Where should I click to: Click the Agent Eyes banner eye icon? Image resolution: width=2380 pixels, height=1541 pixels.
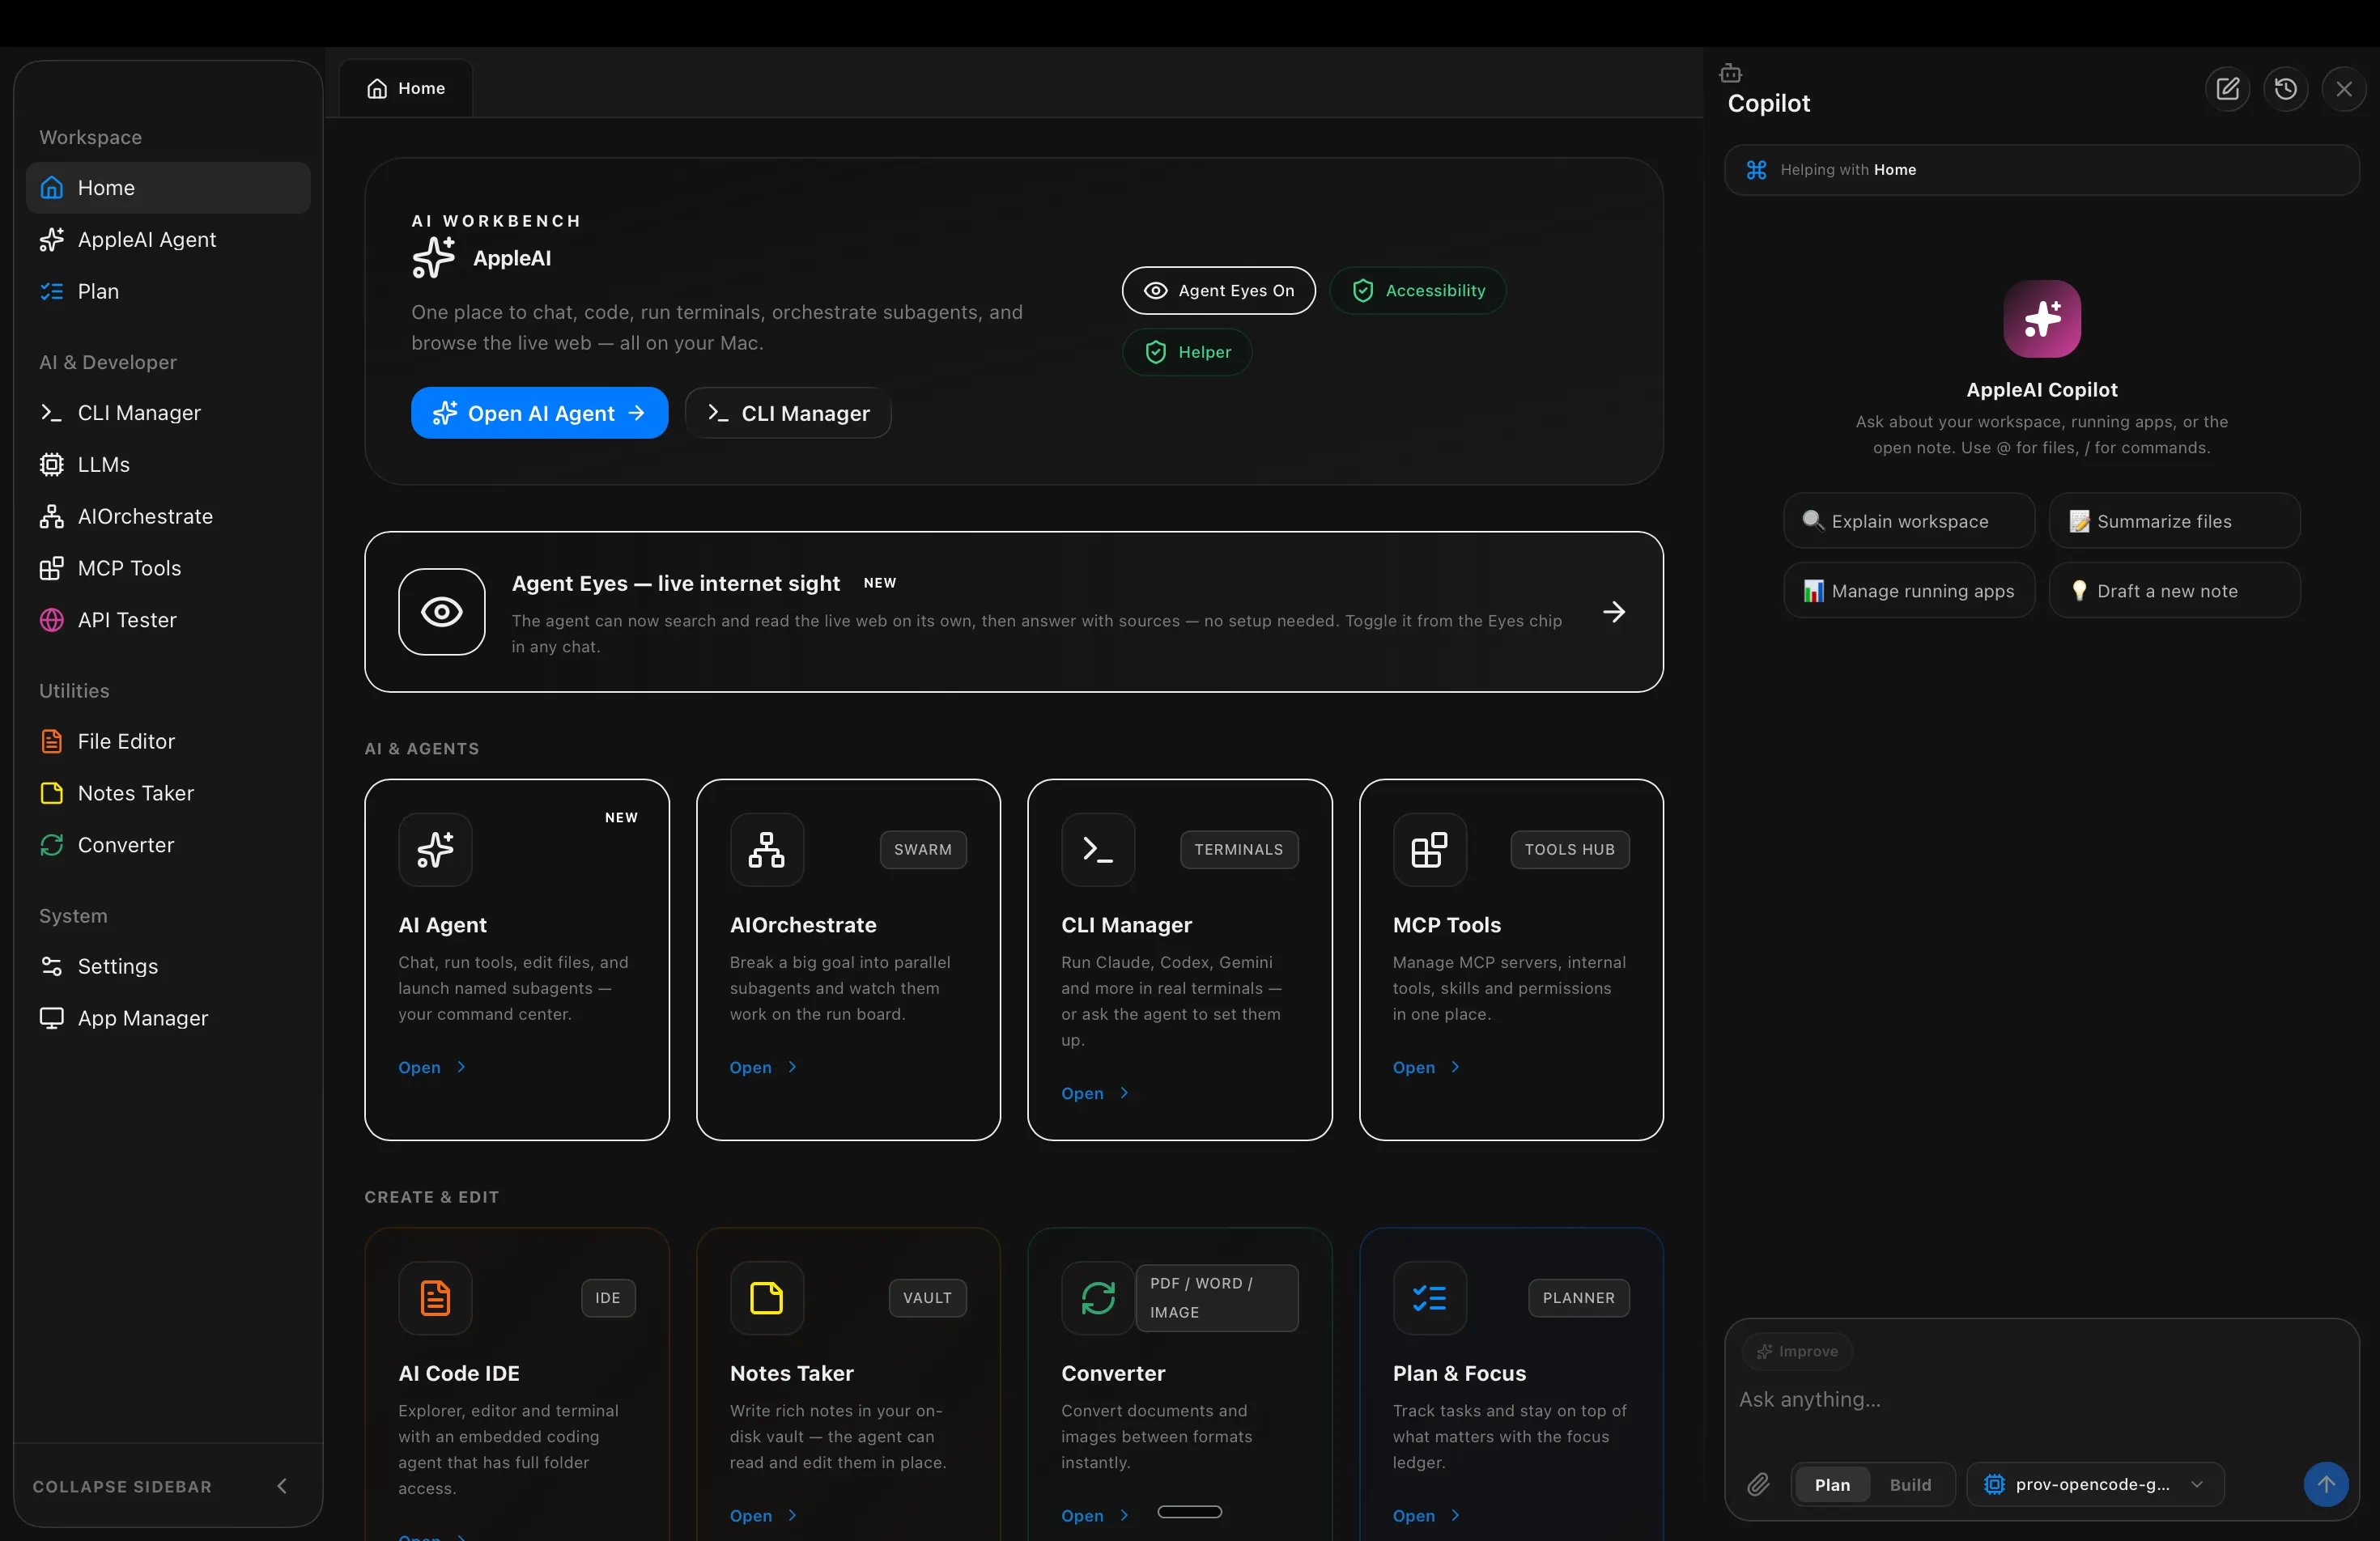441,612
